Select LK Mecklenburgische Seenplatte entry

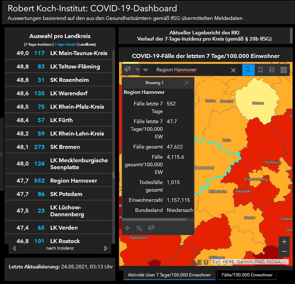tap(59, 164)
